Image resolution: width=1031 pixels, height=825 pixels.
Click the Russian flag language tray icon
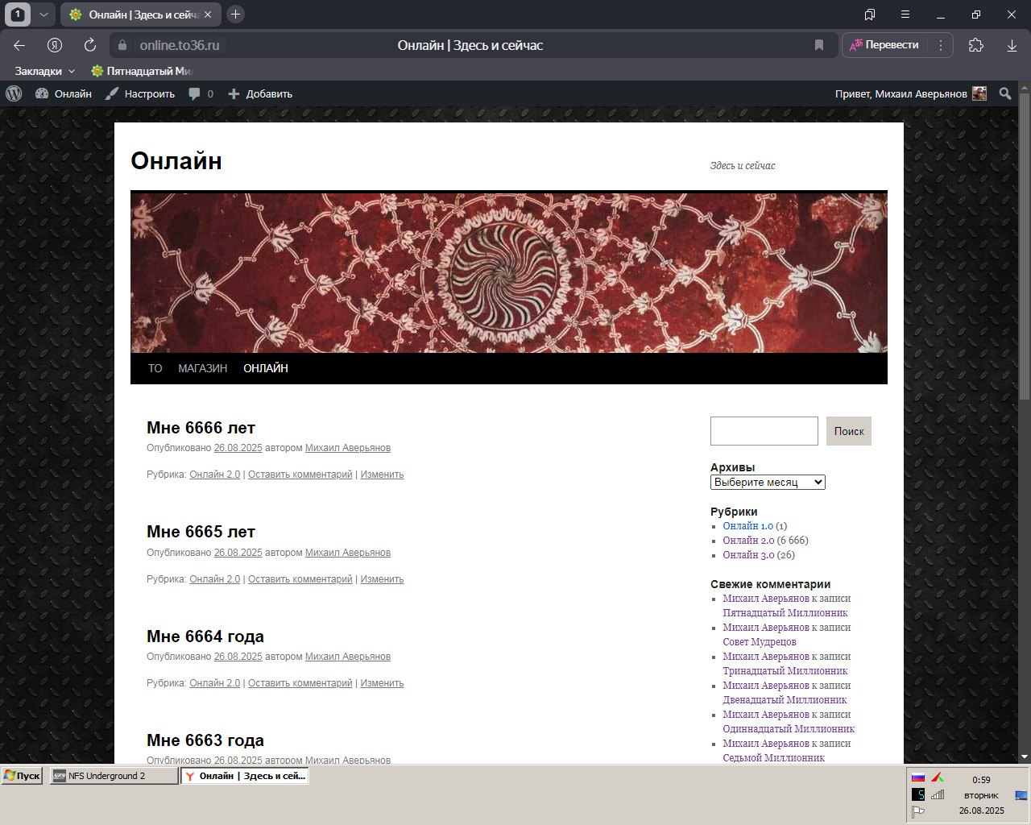(918, 778)
